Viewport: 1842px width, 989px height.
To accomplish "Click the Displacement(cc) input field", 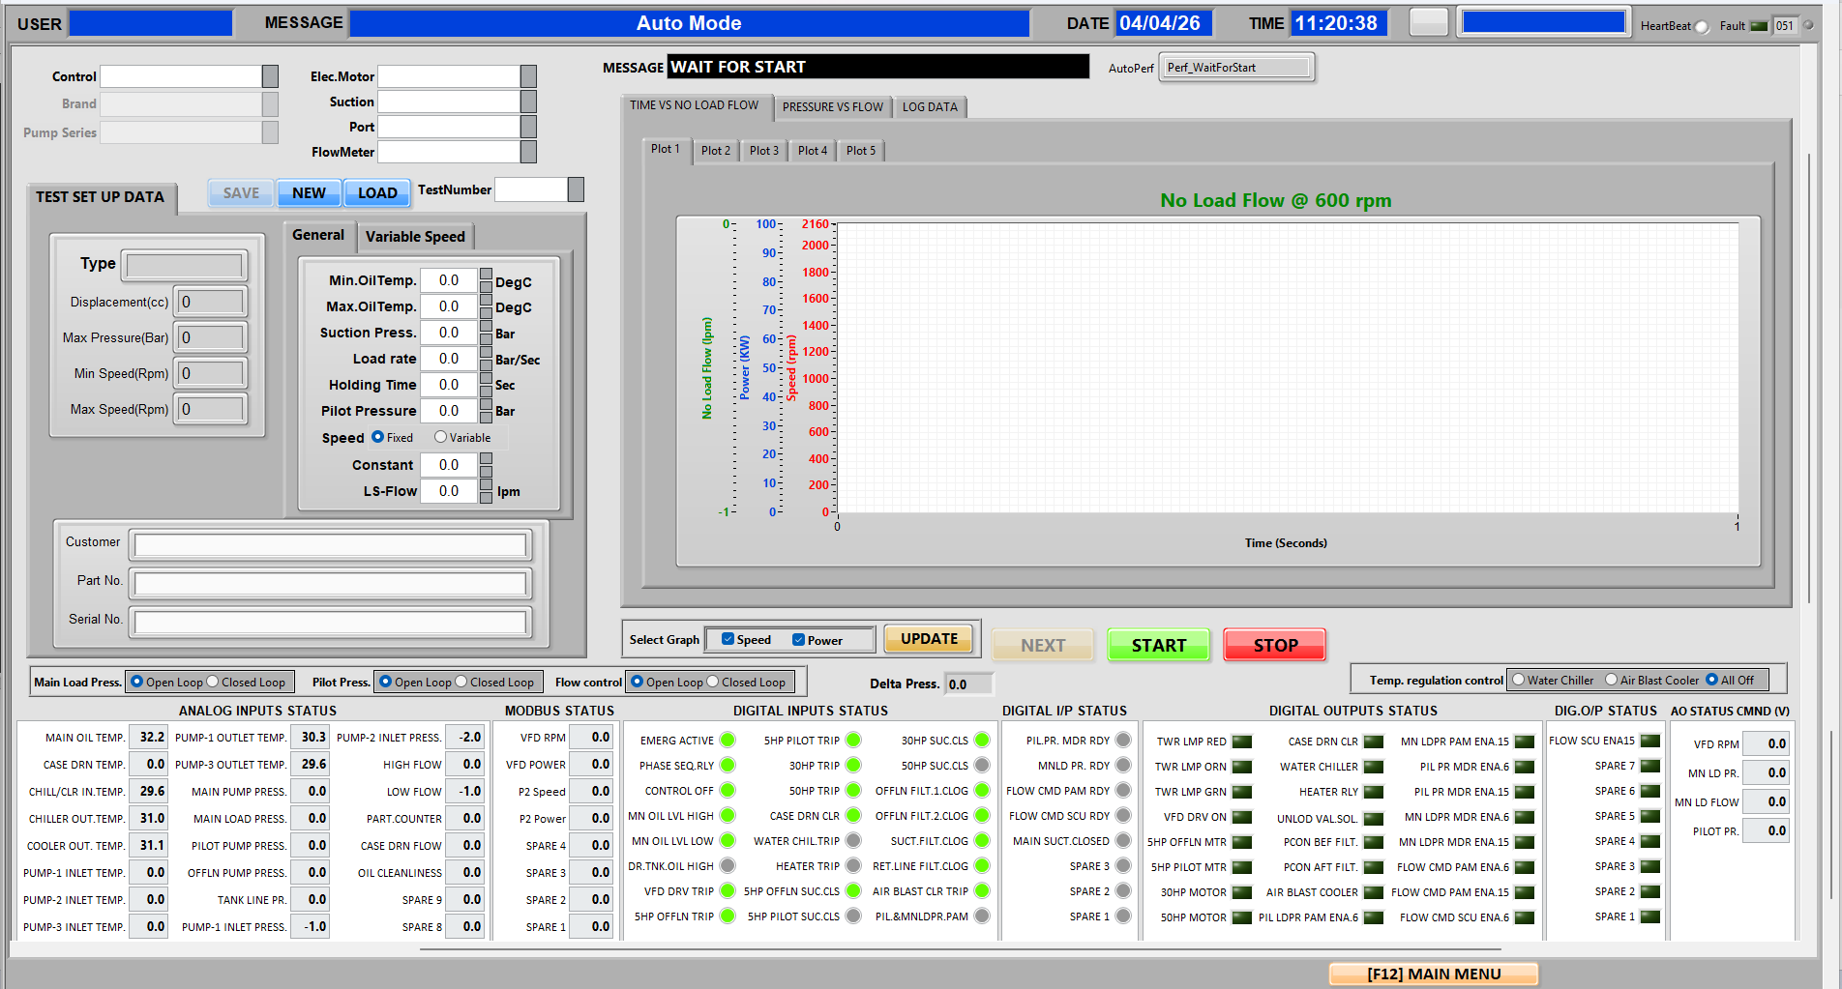I will [210, 302].
